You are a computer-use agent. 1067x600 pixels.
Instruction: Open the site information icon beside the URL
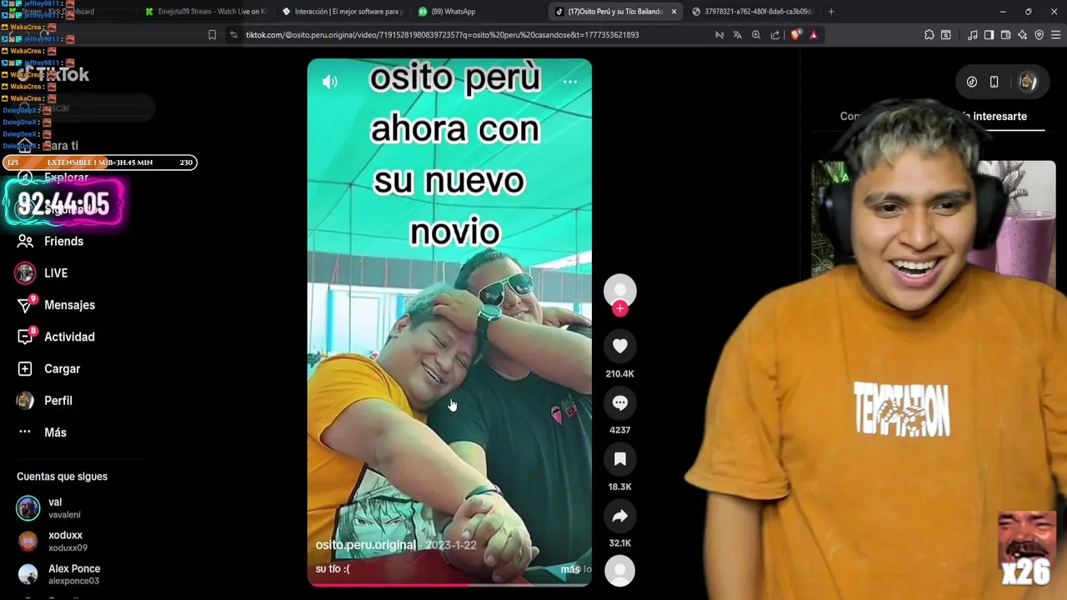point(233,35)
